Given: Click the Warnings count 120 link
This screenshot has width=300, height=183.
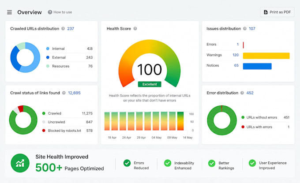Looking at the screenshot, I should point(236,55).
